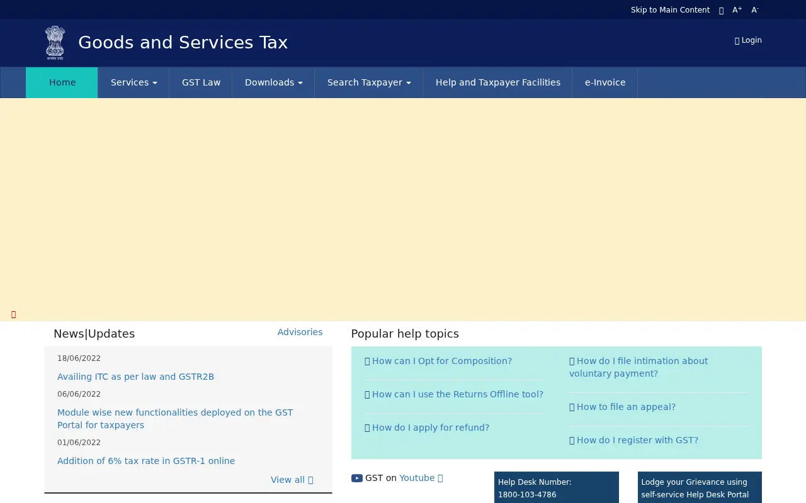Click View all news link
806x503 pixels.
point(292,480)
